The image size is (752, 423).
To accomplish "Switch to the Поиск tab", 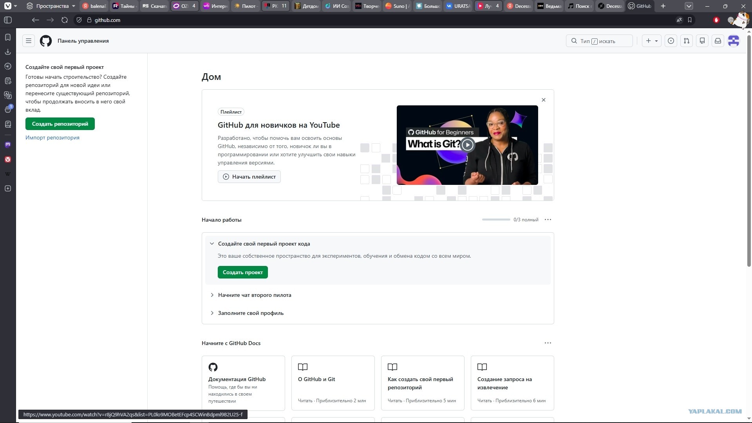I will (x=579, y=6).
